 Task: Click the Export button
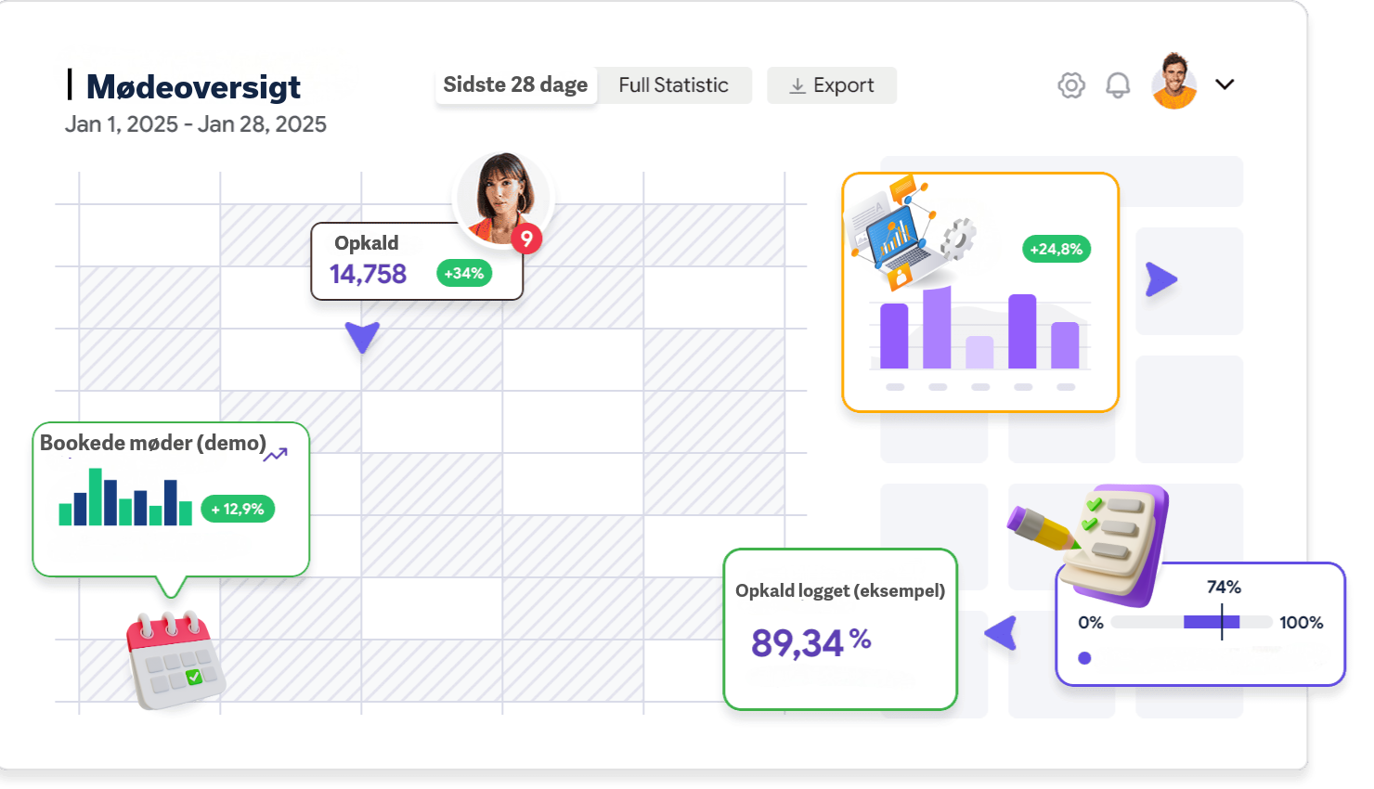tap(832, 85)
